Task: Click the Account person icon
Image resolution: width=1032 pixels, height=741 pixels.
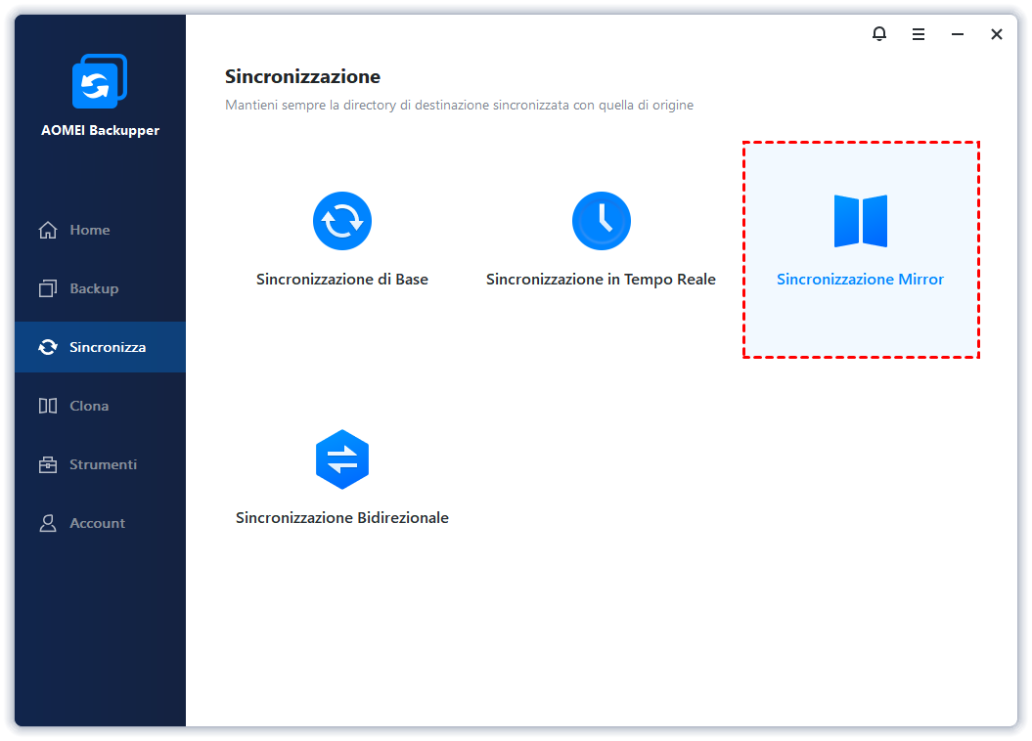Action: tap(48, 523)
